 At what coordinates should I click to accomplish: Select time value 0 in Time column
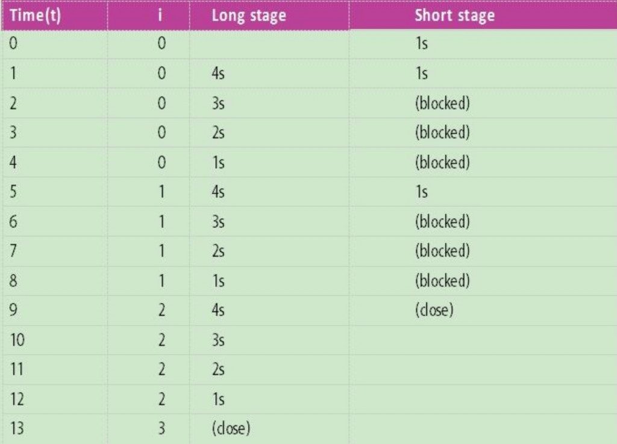click(x=14, y=45)
